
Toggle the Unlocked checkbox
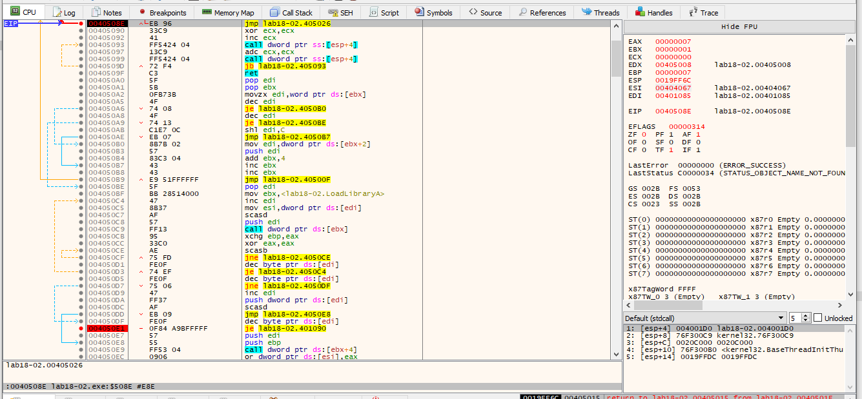tap(818, 318)
